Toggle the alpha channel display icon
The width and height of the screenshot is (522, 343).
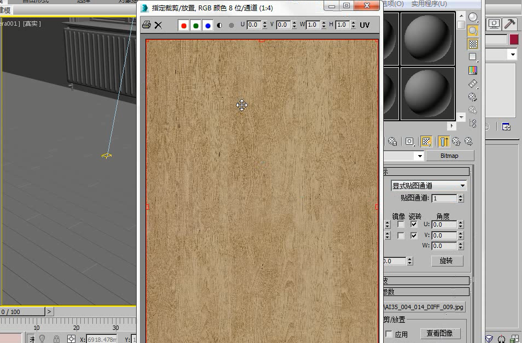point(219,25)
